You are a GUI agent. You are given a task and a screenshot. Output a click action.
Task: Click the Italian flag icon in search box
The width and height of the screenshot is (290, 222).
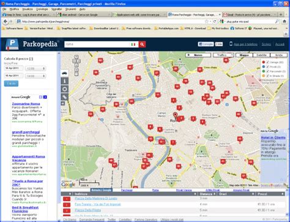tap(133, 44)
